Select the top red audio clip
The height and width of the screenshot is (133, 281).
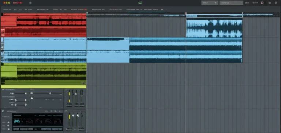pos(44,20)
